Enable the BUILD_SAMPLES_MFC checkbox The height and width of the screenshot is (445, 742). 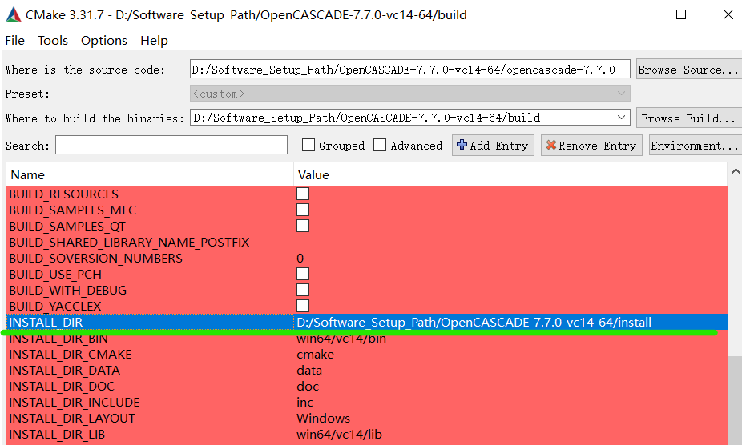[303, 210]
